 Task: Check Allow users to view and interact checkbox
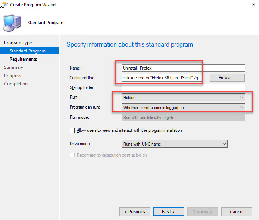pos(72,131)
